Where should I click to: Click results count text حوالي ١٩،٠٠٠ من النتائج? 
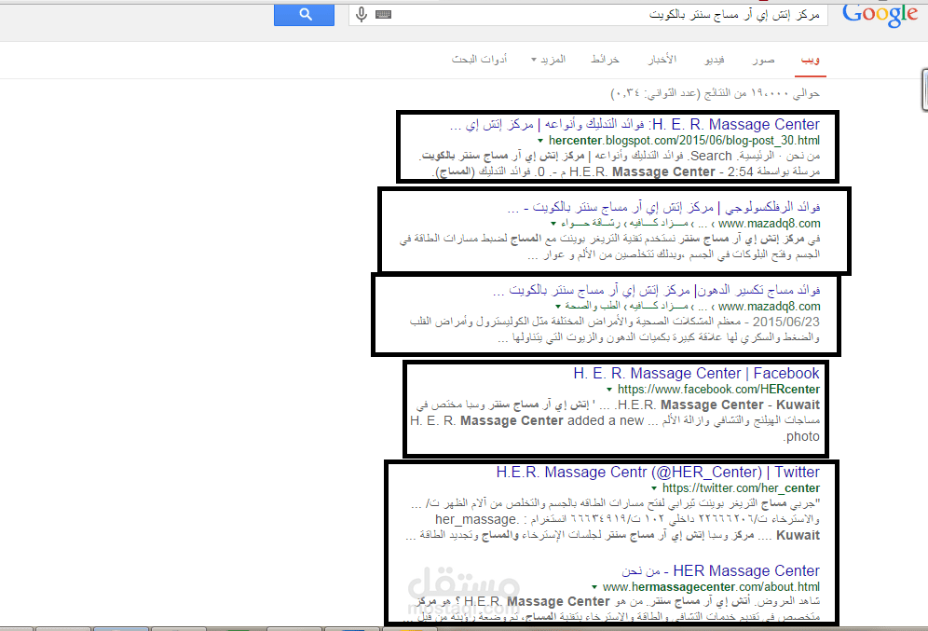[715, 93]
